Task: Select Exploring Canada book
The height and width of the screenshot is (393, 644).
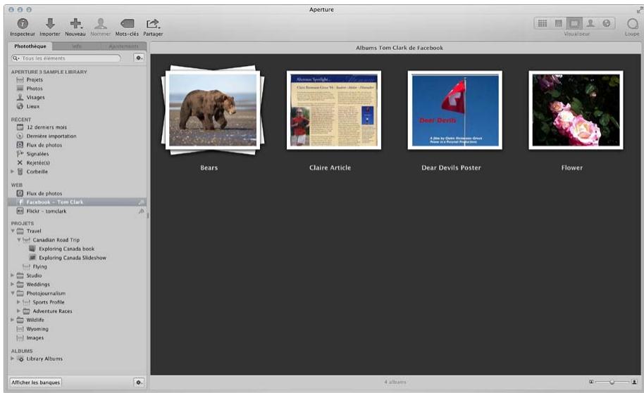Action: [66, 249]
